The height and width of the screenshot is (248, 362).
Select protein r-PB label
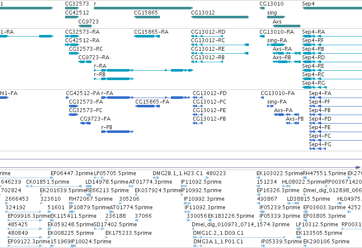pyautogui.click(x=107, y=127)
